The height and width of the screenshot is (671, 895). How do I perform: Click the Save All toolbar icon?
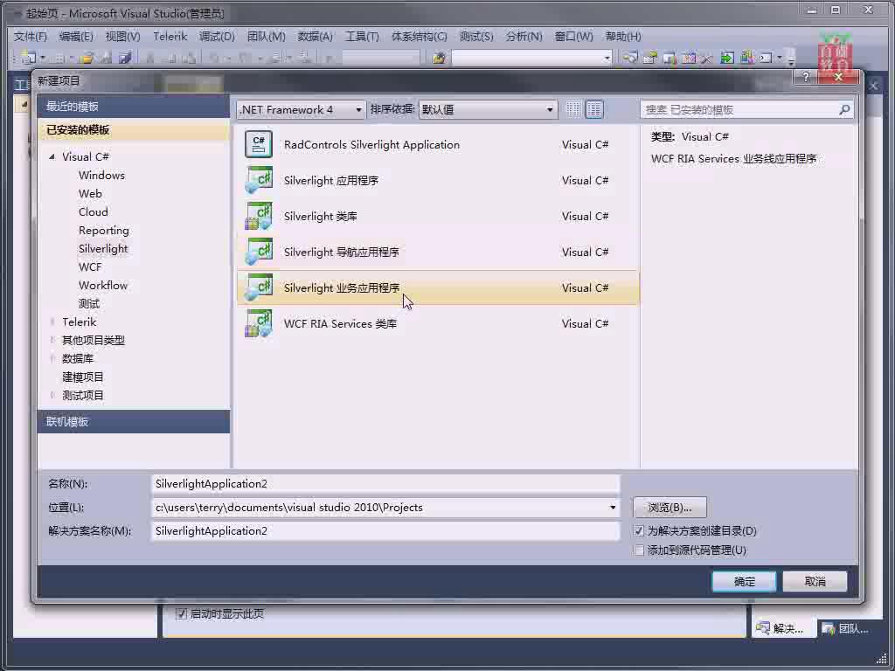(x=125, y=58)
